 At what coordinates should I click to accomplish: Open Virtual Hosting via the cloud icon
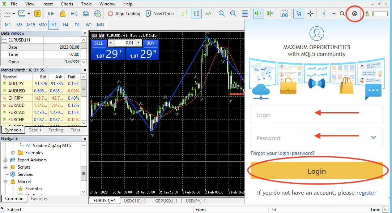pyautogui.click(x=86, y=13)
